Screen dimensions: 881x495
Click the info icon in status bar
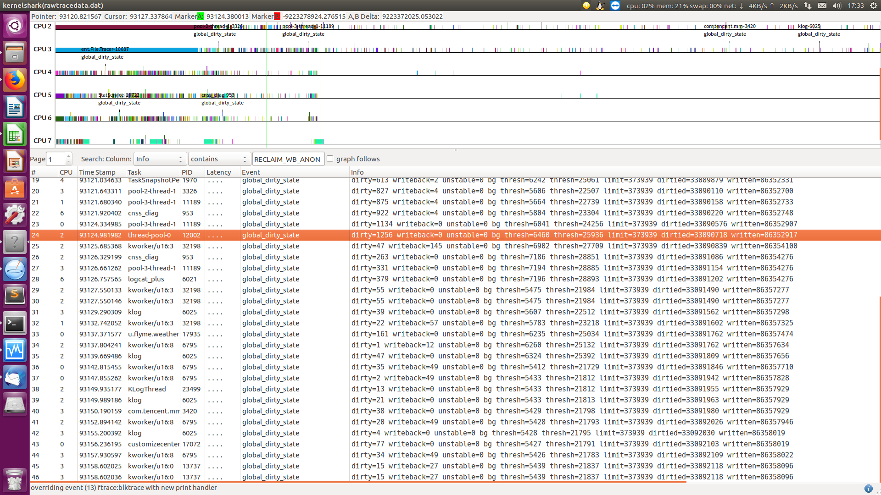868,489
